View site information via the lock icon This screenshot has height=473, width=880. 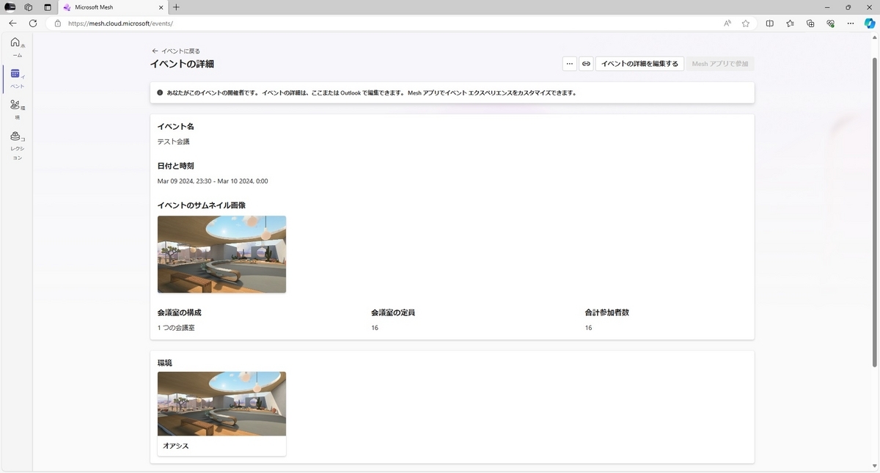click(58, 23)
